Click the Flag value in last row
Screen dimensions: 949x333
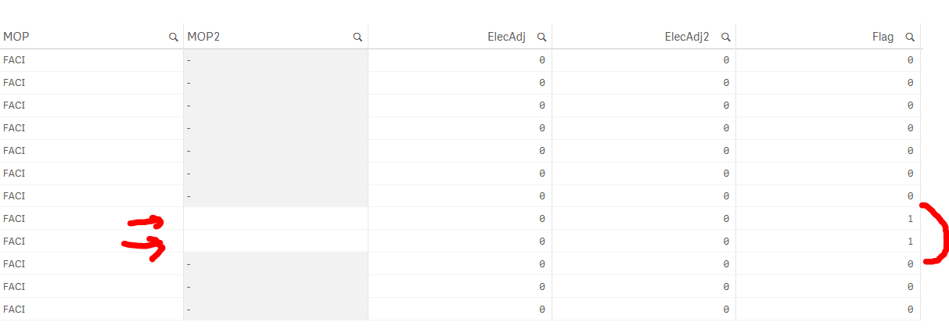910,310
